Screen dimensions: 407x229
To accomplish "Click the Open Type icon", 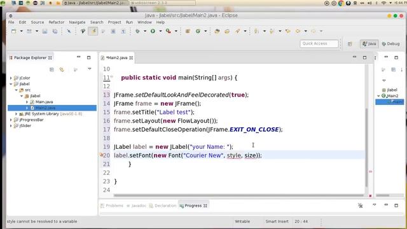I will (x=217, y=31).
